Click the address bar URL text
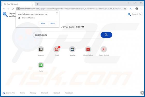 point(71,9)
